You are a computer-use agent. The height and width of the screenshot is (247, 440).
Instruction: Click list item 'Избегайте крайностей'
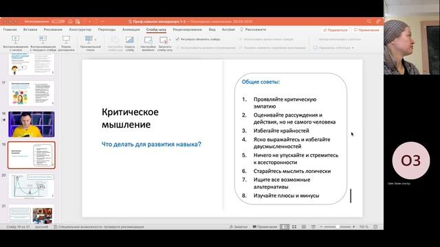(281, 130)
